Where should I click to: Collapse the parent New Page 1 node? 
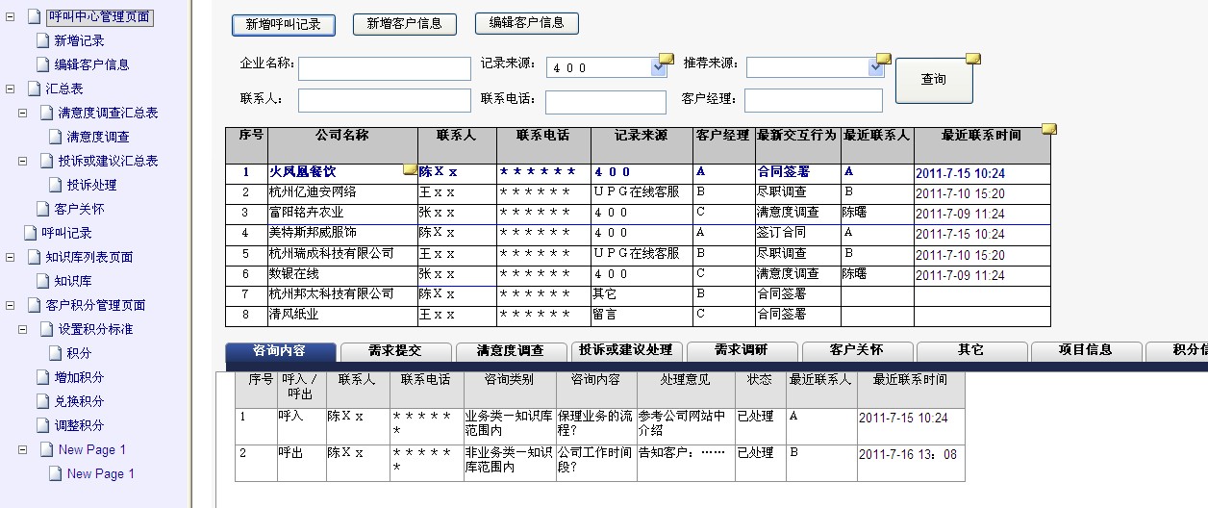pos(23,449)
